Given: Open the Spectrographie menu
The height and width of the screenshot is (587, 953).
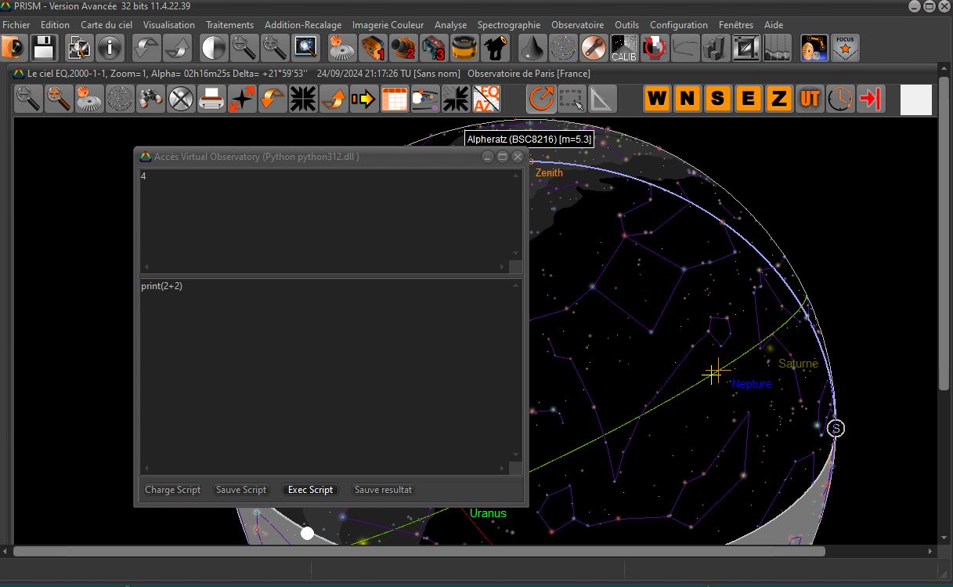Looking at the screenshot, I should (508, 25).
